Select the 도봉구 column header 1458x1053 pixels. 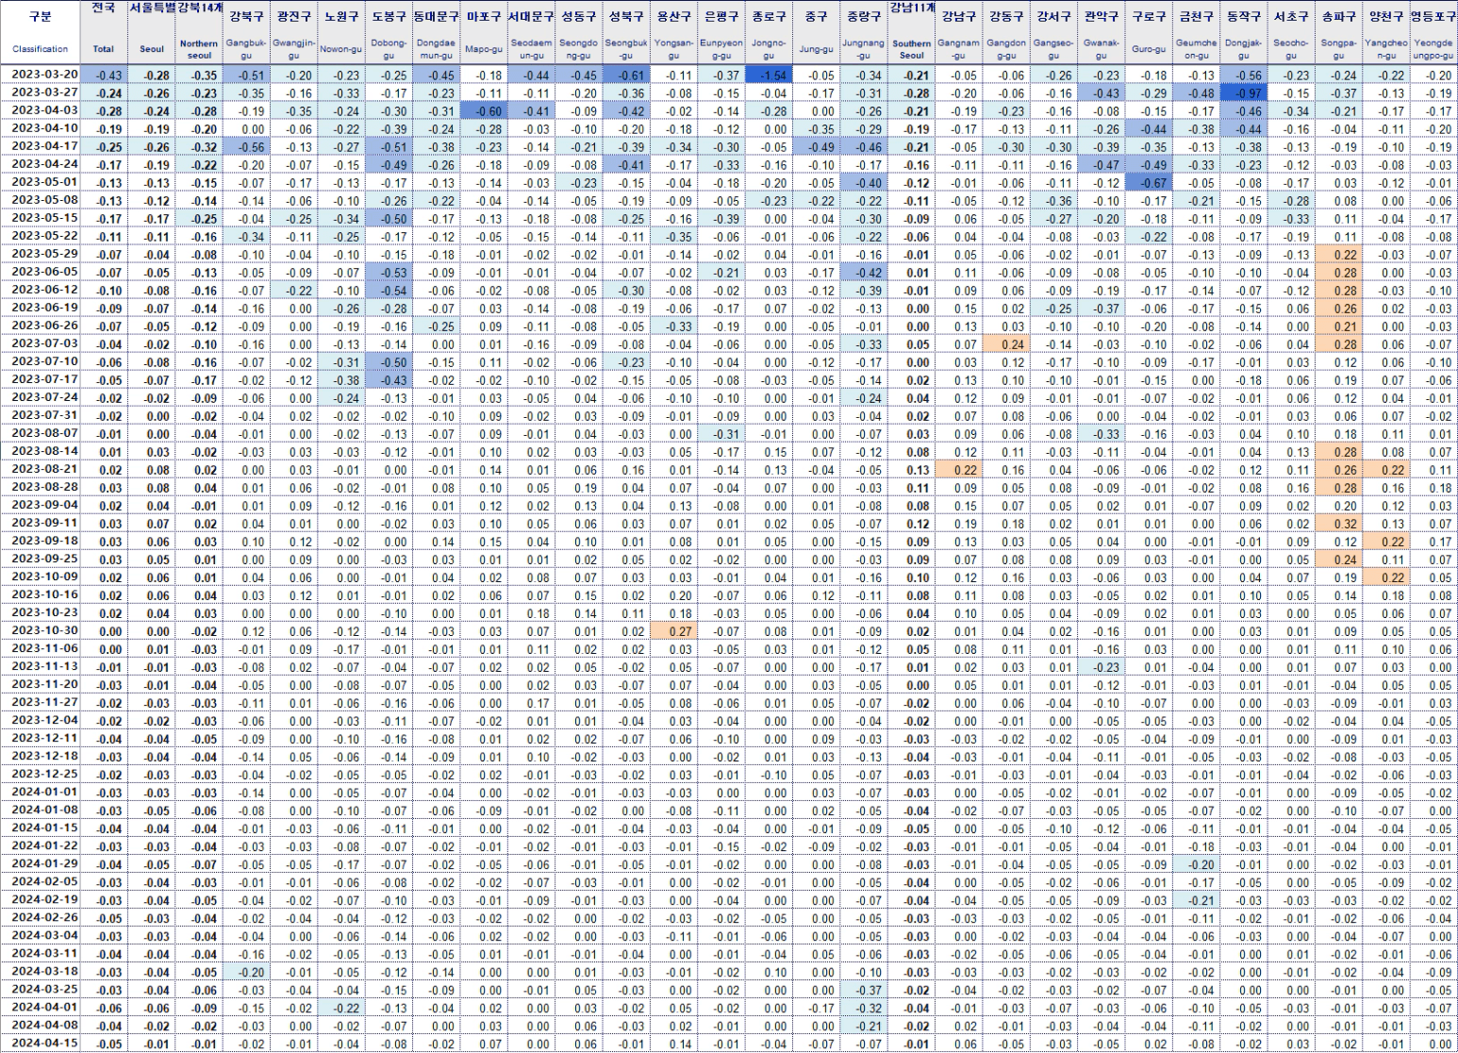[x=389, y=16]
